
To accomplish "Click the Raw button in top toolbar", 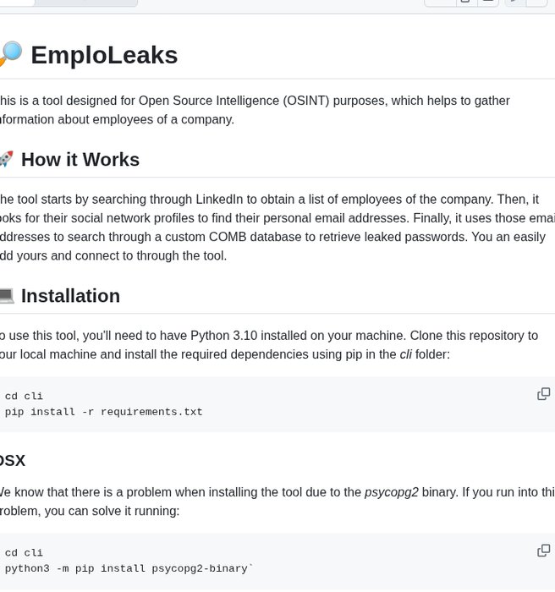I will click(x=440, y=2).
